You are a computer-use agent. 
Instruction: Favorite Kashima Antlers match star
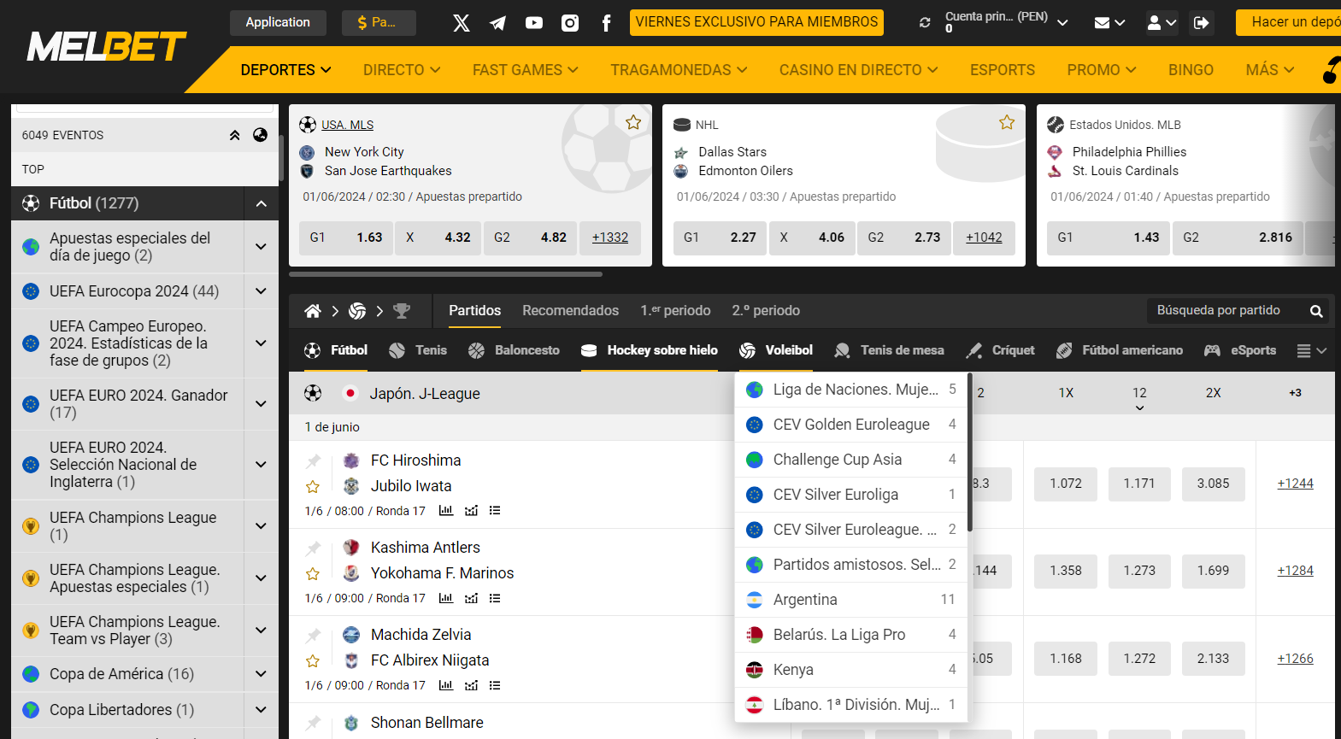click(313, 574)
